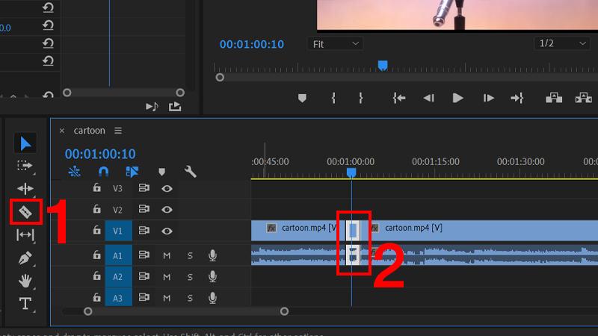The width and height of the screenshot is (598, 336).
Task: Mute track A3
Action: tap(167, 298)
